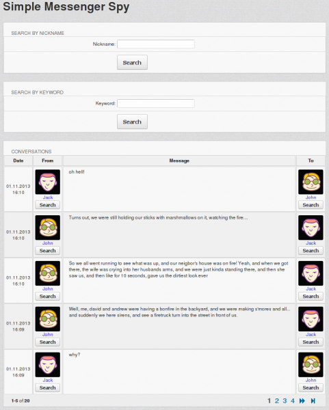Click the next page arrows icon in pagination
The width and height of the screenshot is (329, 410).
(x=302, y=400)
